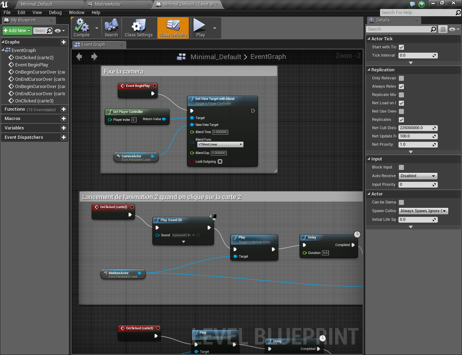Open Sound asset Explosion01 dropdown
The image size is (462, 355).
(181, 235)
